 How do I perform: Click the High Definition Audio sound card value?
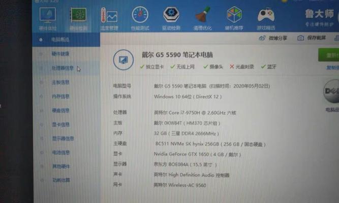click(x=191, y=175)
